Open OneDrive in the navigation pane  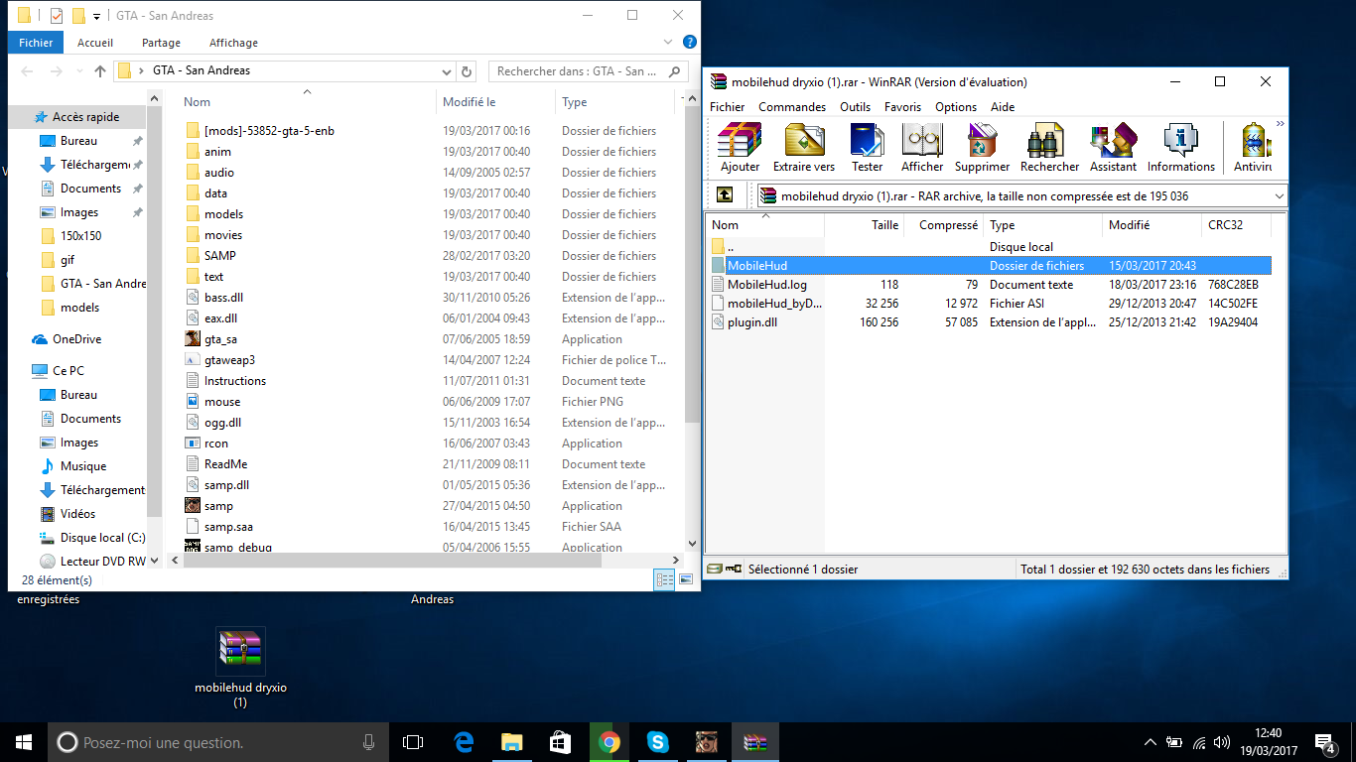77,339
